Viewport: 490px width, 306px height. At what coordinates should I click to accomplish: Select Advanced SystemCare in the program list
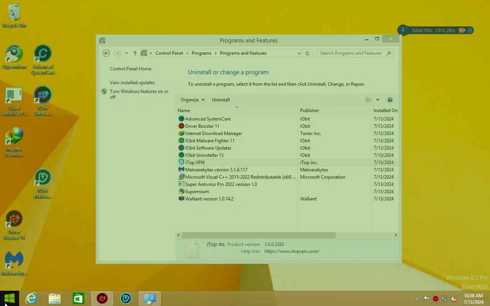pos(287,119)
